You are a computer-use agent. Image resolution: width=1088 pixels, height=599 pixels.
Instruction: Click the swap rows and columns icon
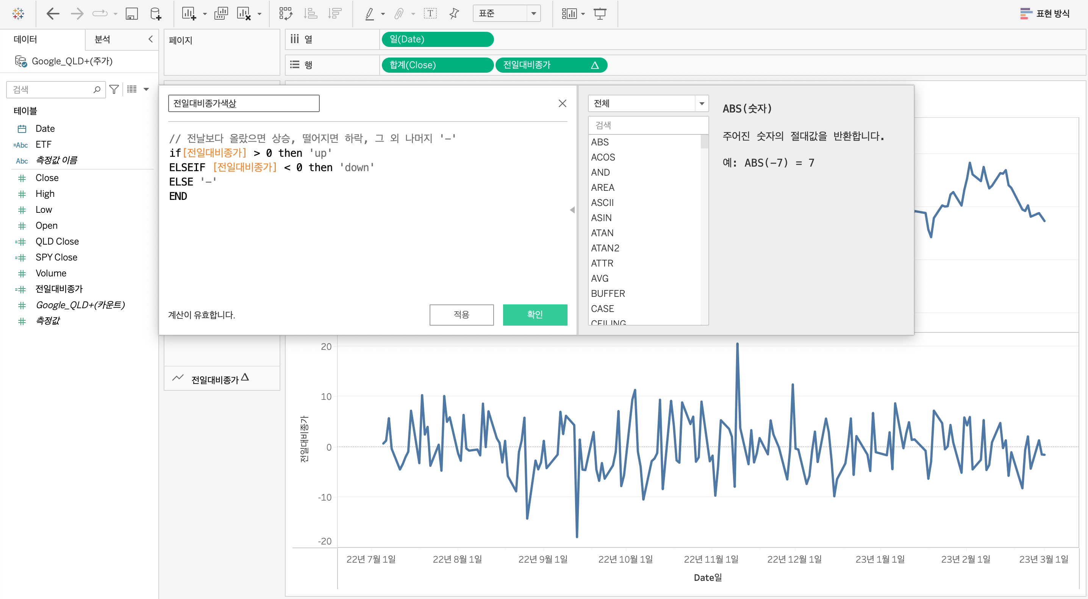pyautogui.click(x=286, y=14)
